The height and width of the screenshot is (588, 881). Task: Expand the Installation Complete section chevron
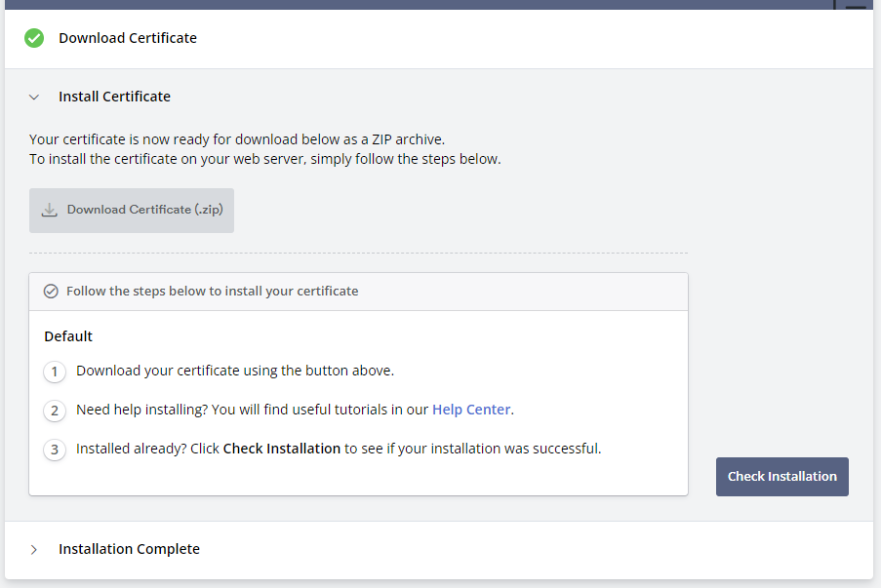click(34, 549)
